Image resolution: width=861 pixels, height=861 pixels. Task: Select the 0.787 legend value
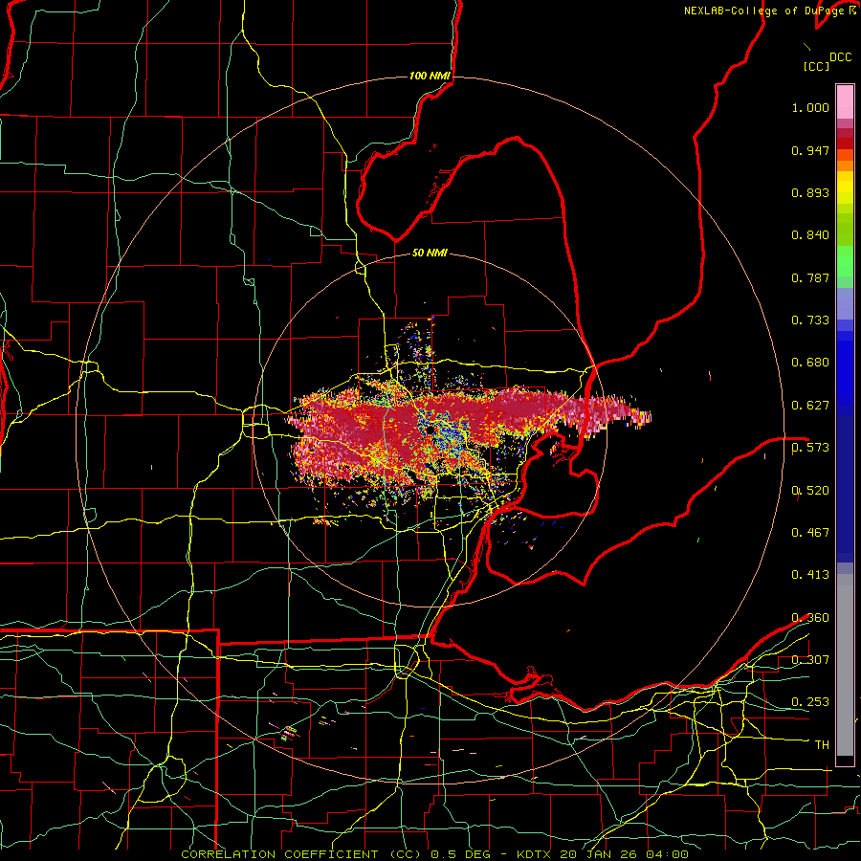810,277
